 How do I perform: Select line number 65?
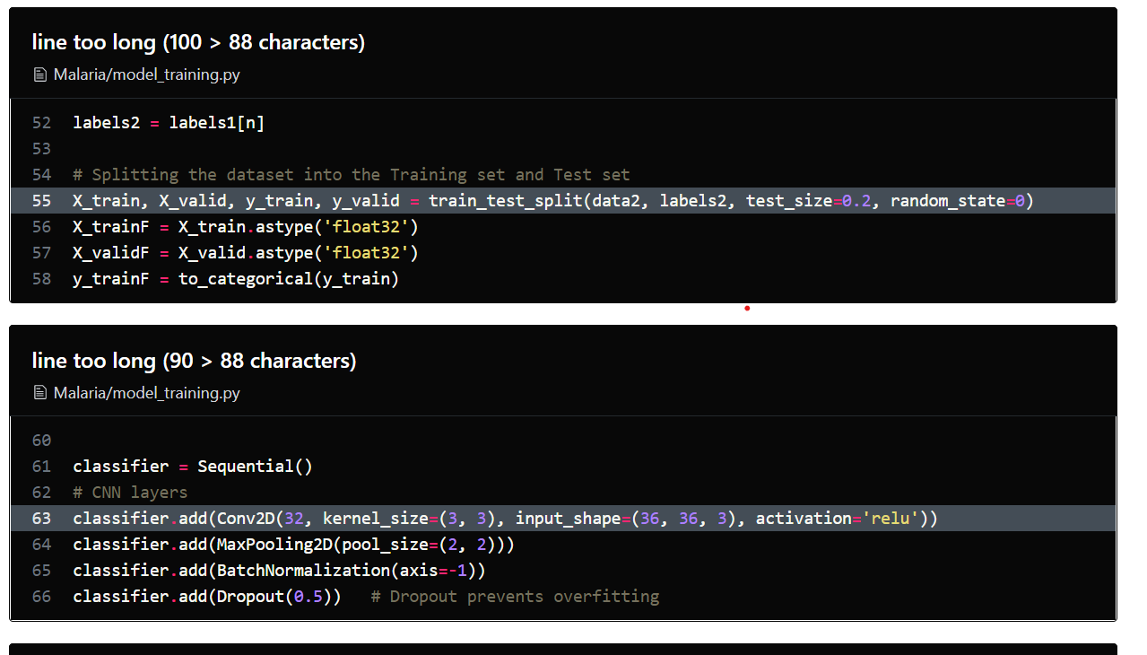[41, 571]
